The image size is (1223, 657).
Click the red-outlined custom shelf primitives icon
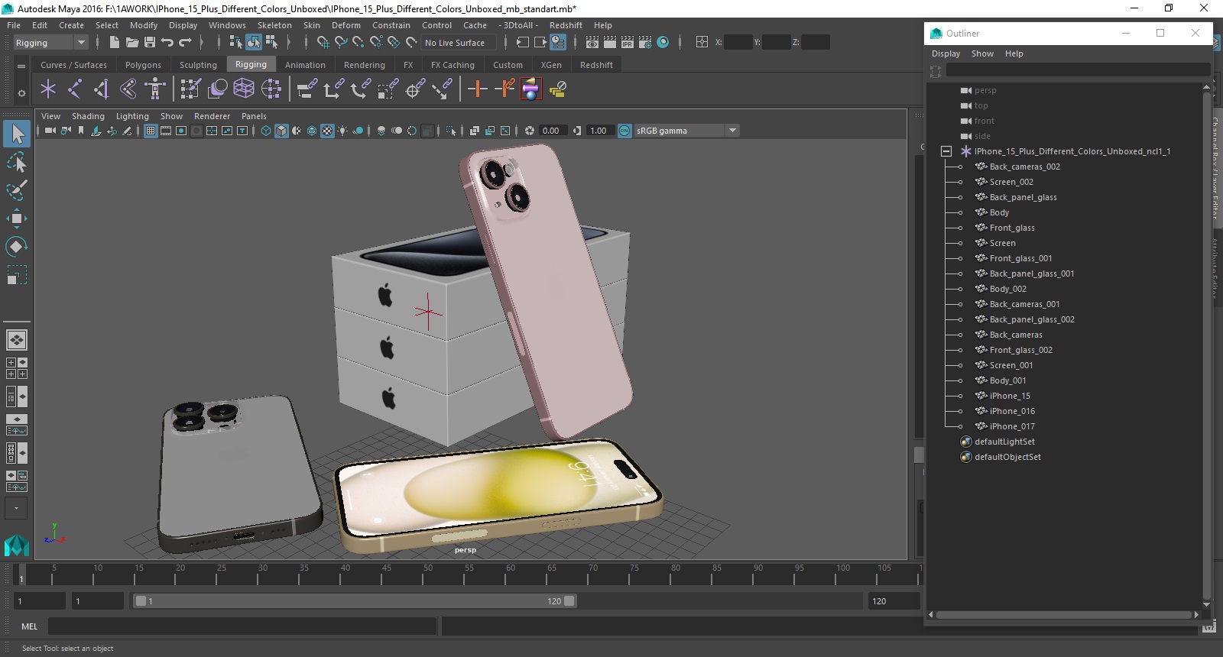coord(531,89)
